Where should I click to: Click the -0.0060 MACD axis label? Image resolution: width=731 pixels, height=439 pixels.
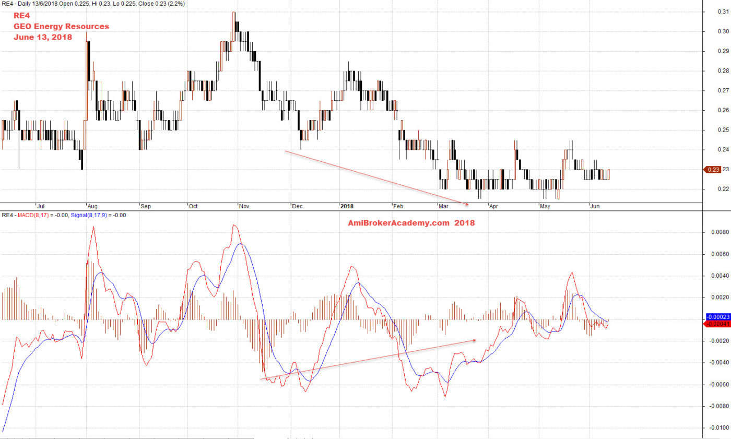click(x=718, y=384)
